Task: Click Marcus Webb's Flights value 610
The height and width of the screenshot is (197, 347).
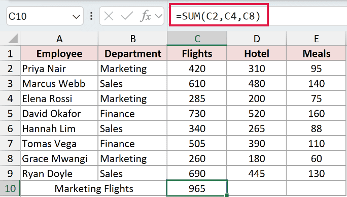Action: tap(197, 84)
